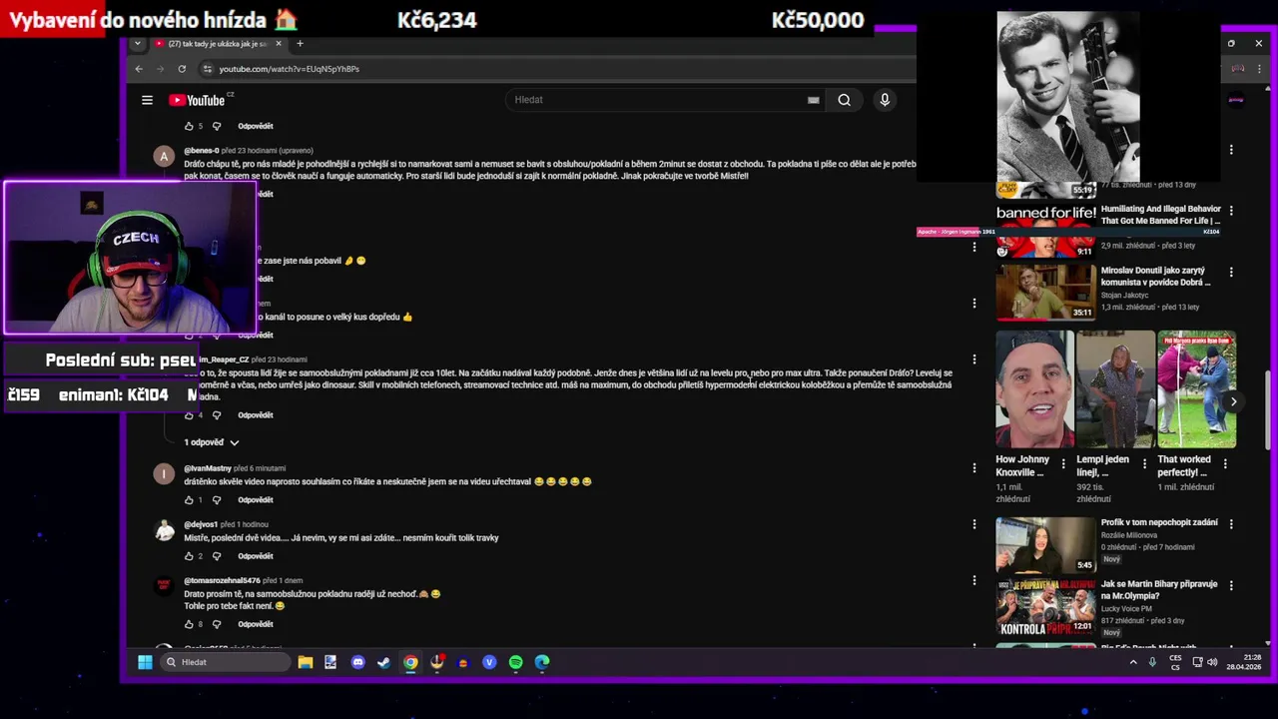This screenshot has height=719, width=1278.
Task: Dislike @dejvos1's comment
Action: click(217, 555)
